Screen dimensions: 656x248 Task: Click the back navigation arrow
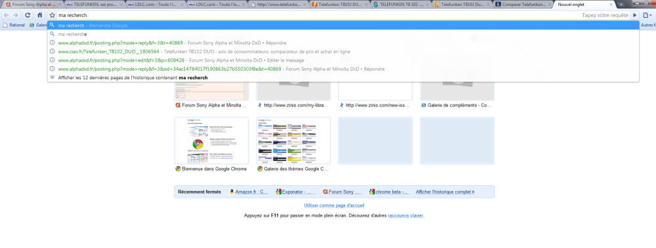click(6, 15)
